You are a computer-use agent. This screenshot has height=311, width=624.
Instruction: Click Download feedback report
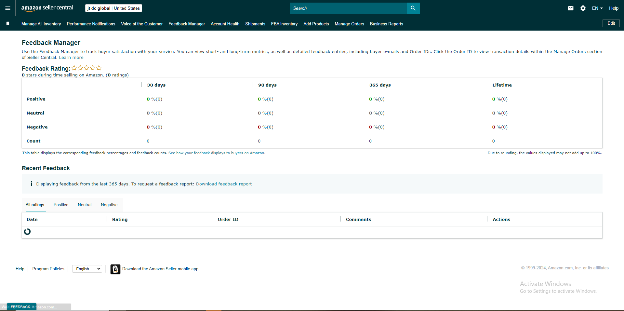click(x=224, y=184)
